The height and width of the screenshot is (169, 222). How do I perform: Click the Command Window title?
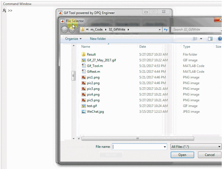click(17, 4)
